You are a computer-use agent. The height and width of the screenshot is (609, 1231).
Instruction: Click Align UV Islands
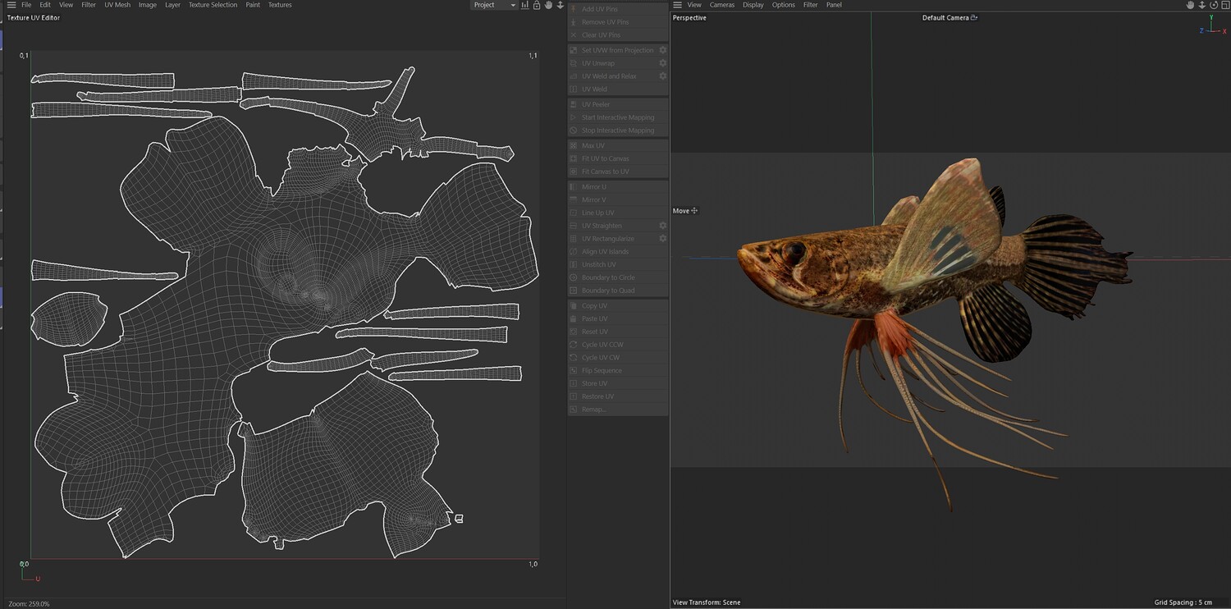618,252
